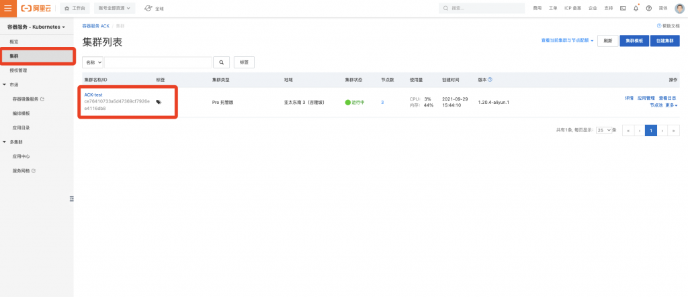Open the notifications bell
The width and height of the screenshot is (688, 297).
point(636,8)
